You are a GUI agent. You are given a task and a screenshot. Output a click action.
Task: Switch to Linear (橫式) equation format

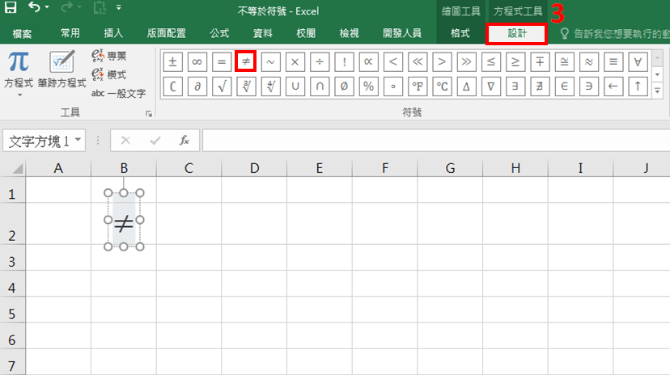coord(109,74)
